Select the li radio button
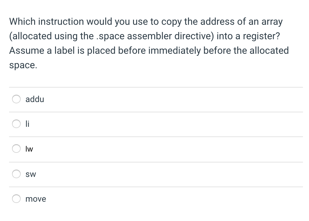309x221 pixels. (x=16, y=124)
